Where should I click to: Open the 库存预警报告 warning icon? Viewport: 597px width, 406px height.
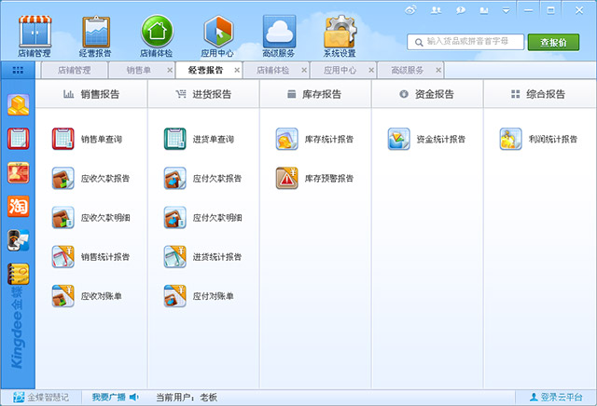(286, 178)
